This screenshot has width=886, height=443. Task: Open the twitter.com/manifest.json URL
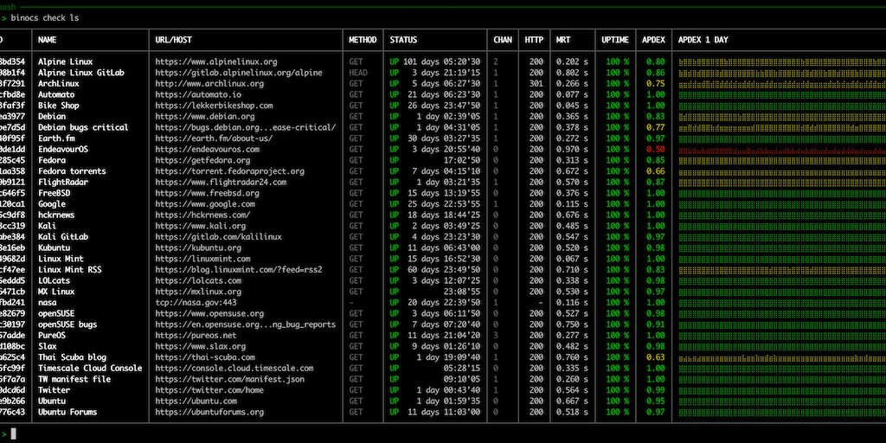click(229, 379)
